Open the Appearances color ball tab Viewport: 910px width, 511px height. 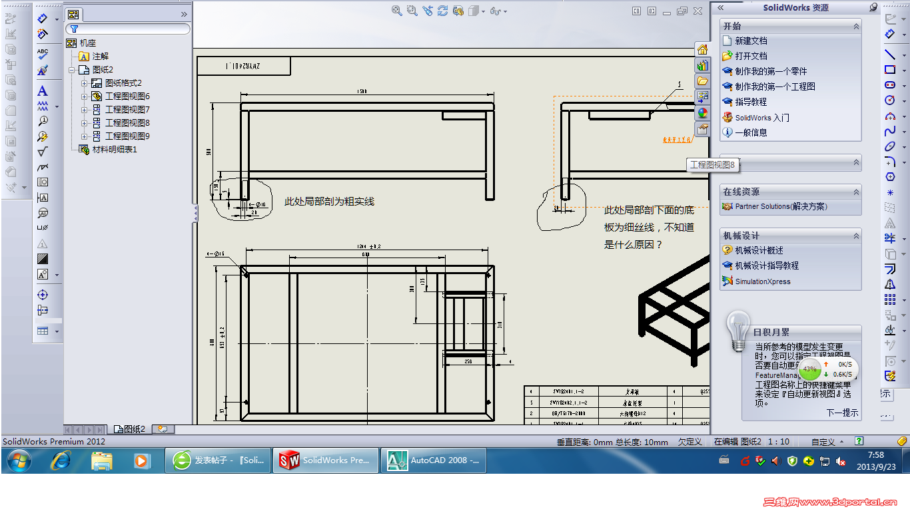point(702,113)
